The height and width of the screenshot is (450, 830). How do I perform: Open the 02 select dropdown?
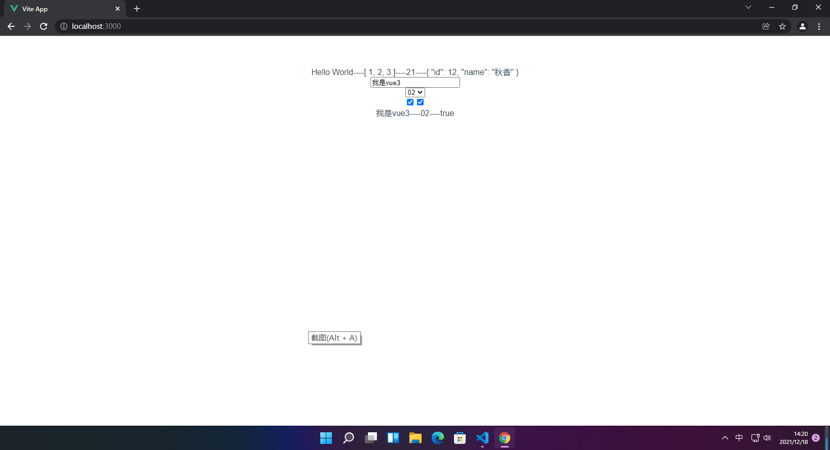pos(415,92)
